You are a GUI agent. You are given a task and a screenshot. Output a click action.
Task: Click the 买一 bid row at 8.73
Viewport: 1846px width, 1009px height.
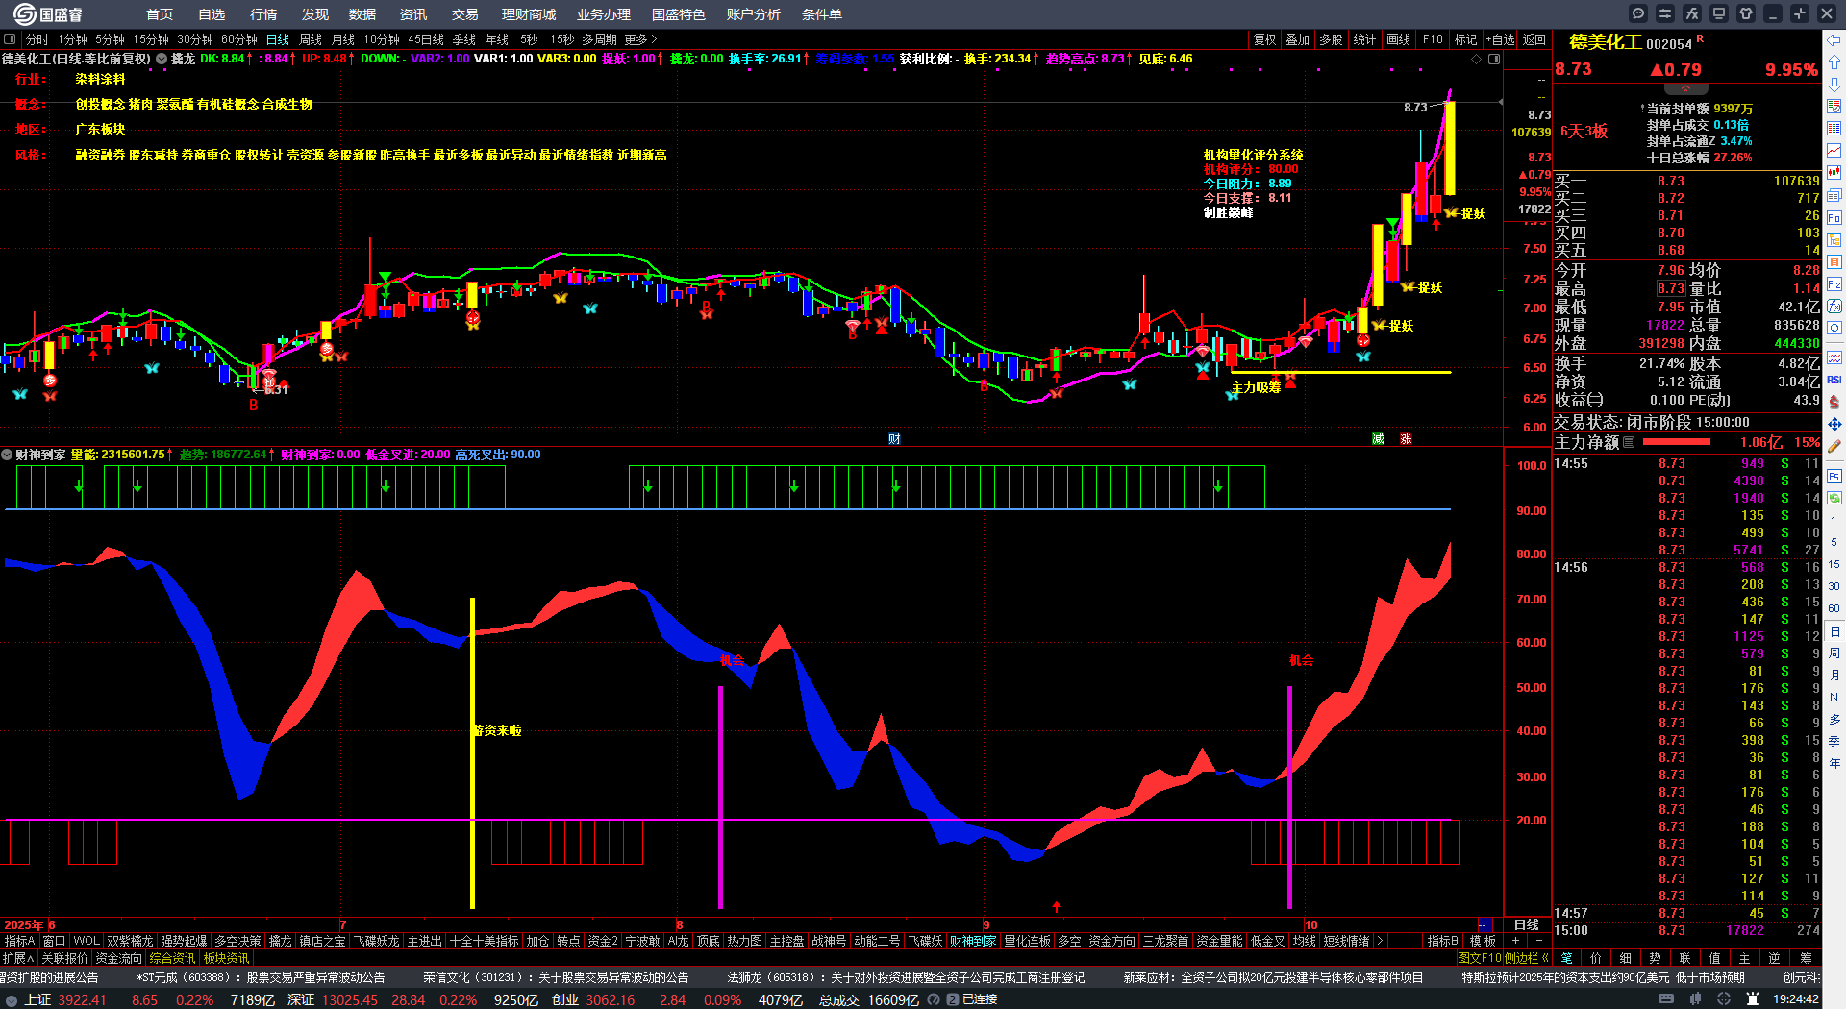coord(1686,181)
